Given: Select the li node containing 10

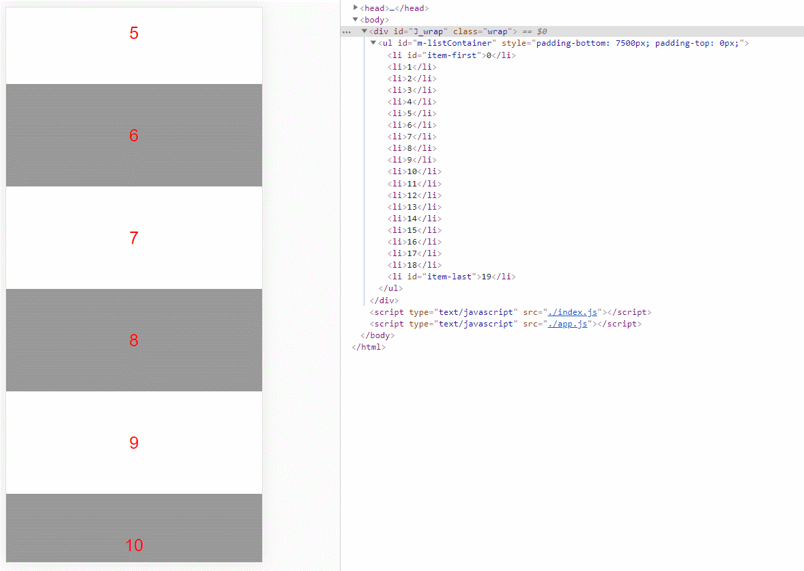Looking at the screenshot, I should 414,171.
